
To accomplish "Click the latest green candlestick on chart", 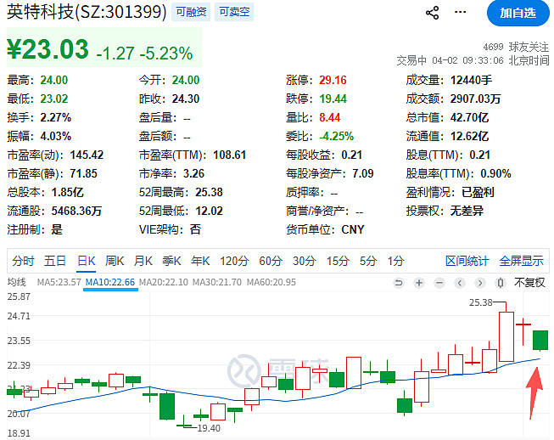I will (540, 341).
